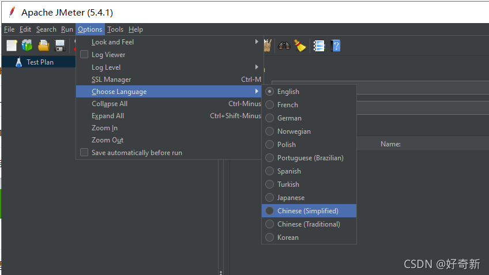Switch language to Korean
The height and width of the screenshot is (275, 489).
click(309, 238)
